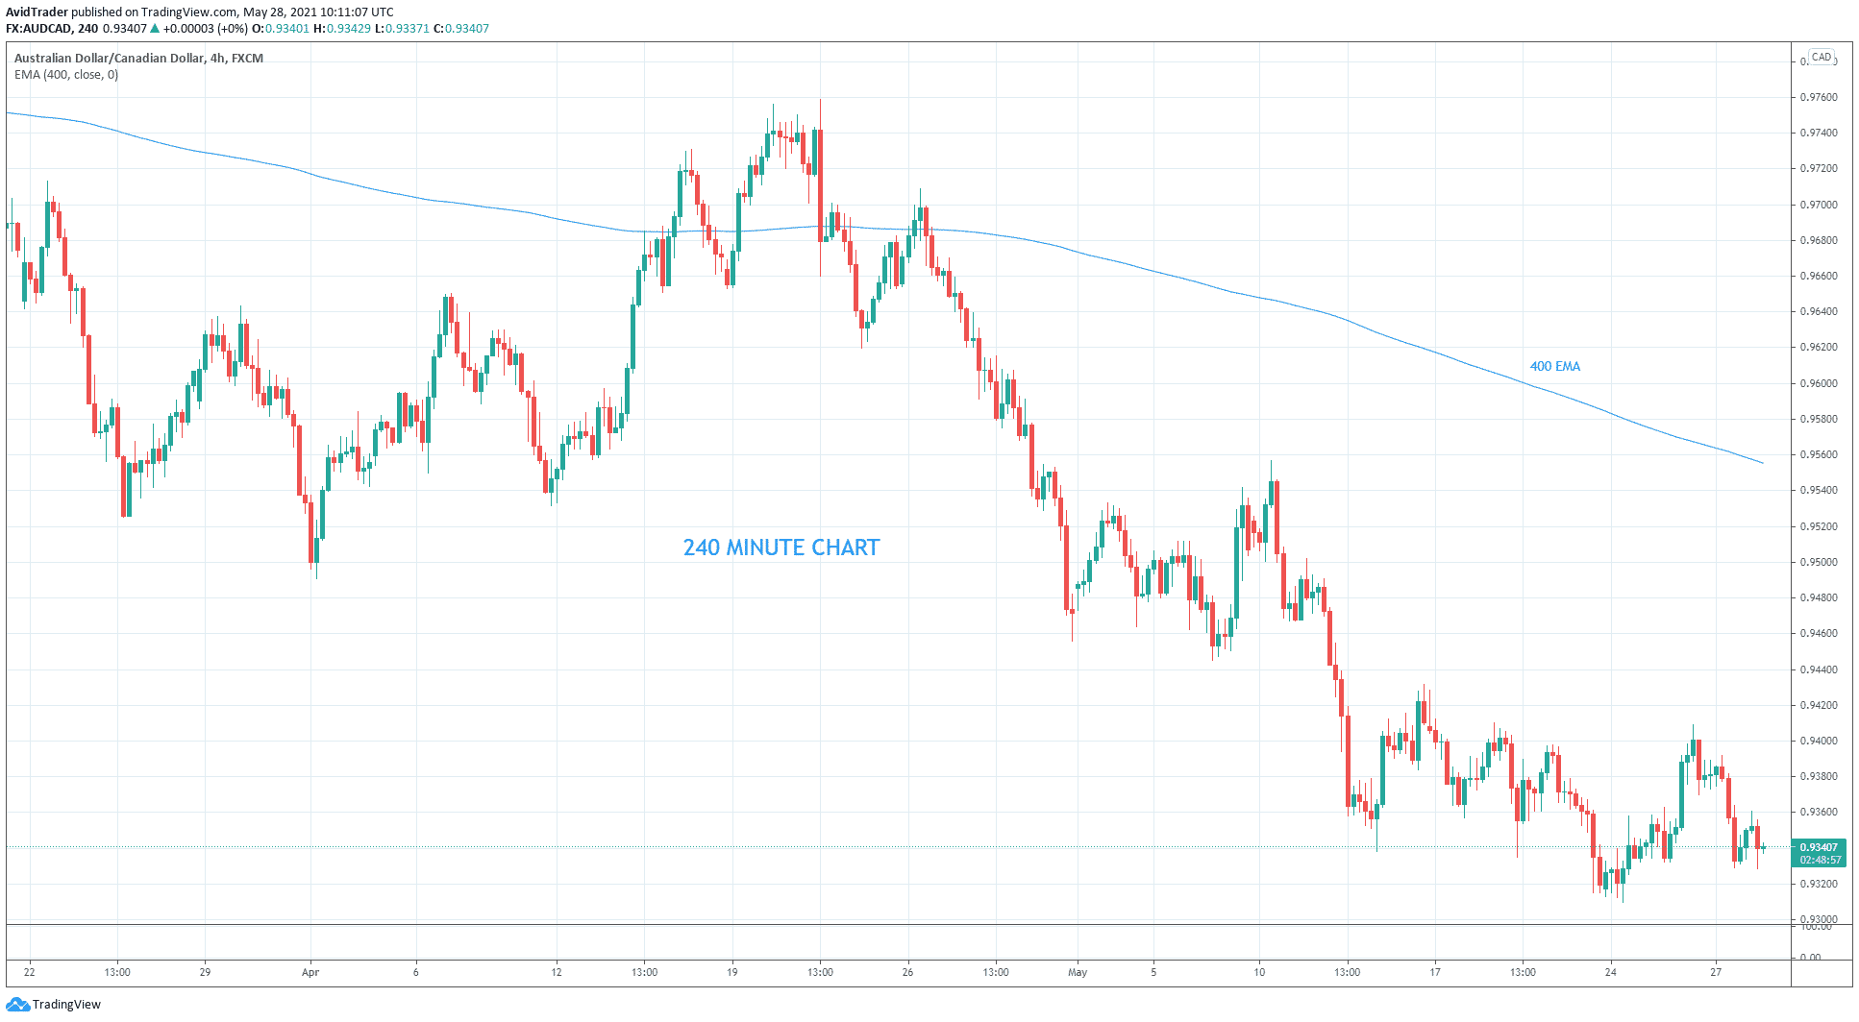This screenshot has width=1859, height=1022.
Task: Click the '19' date axis label
Action: click(x=732, y=972)
